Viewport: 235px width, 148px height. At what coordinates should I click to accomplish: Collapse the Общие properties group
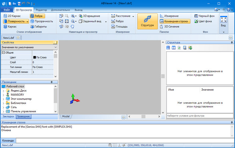click(x=3, y=53)
